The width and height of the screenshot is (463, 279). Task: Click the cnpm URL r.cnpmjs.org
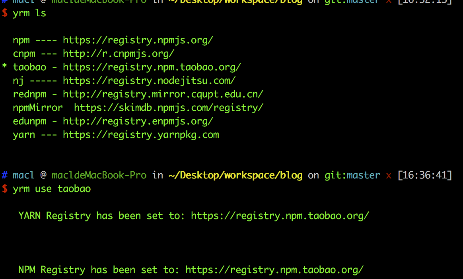(119, 54)
